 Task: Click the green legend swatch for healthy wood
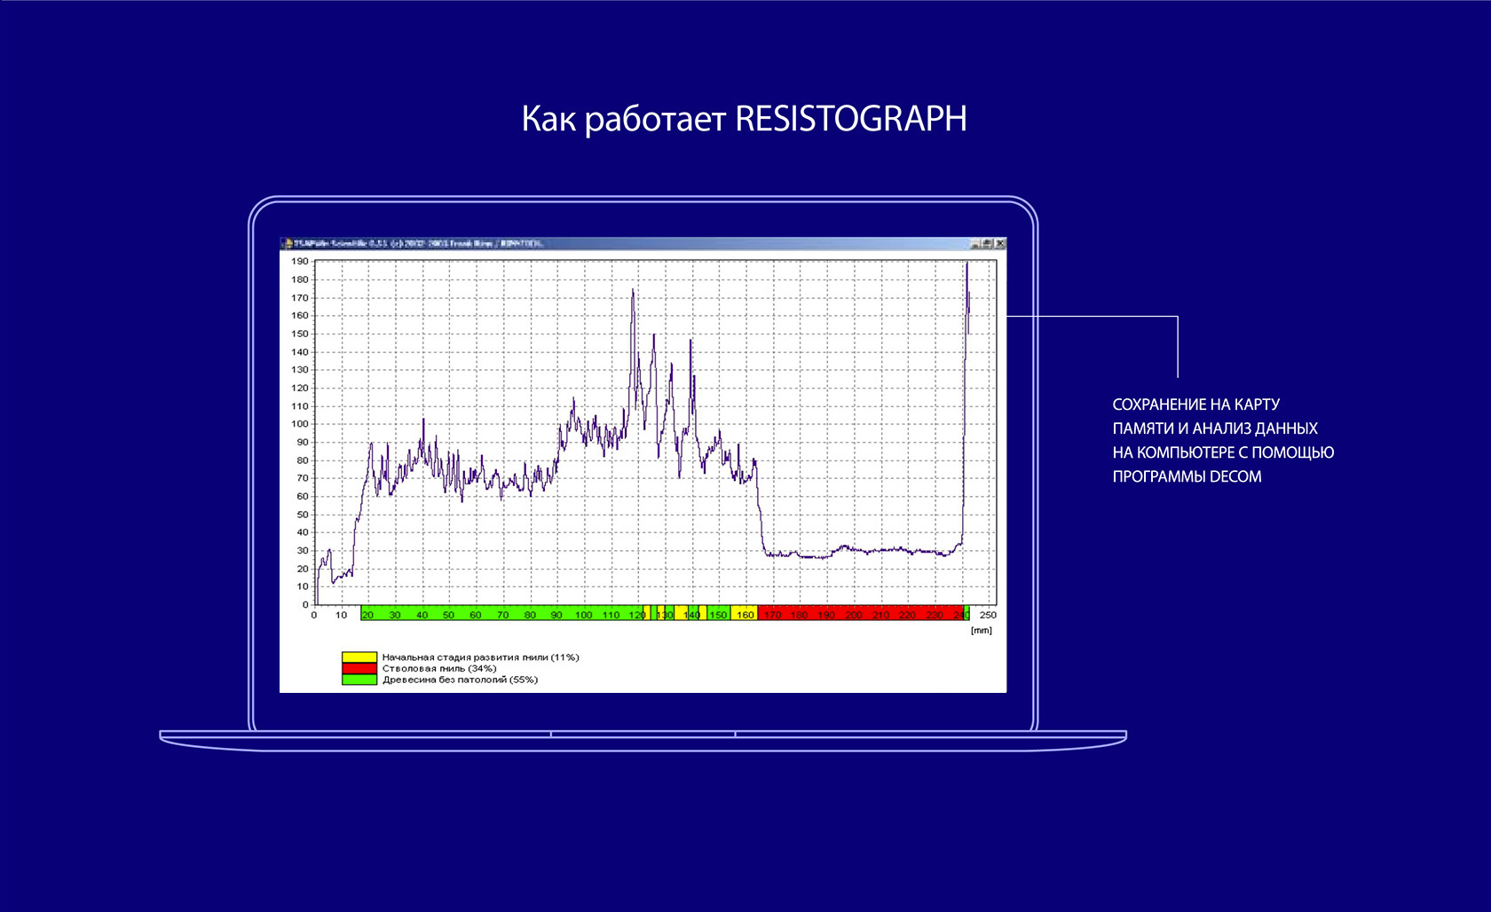[x=359, y=680]
